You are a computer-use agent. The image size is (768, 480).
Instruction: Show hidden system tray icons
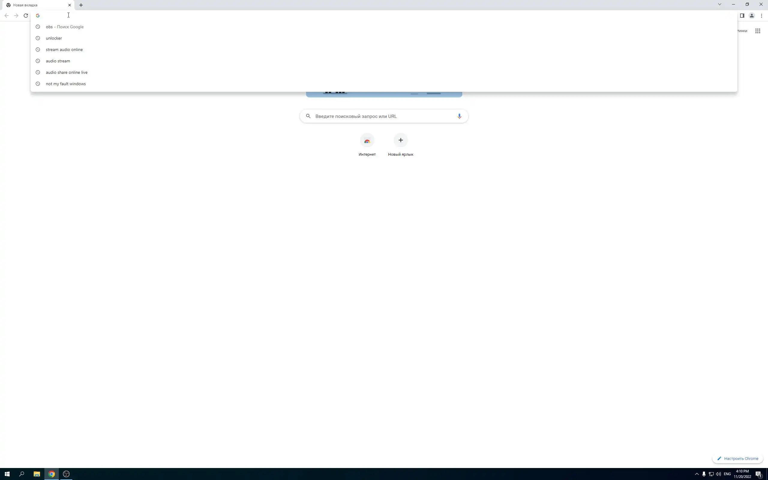(x=697, y=474)
